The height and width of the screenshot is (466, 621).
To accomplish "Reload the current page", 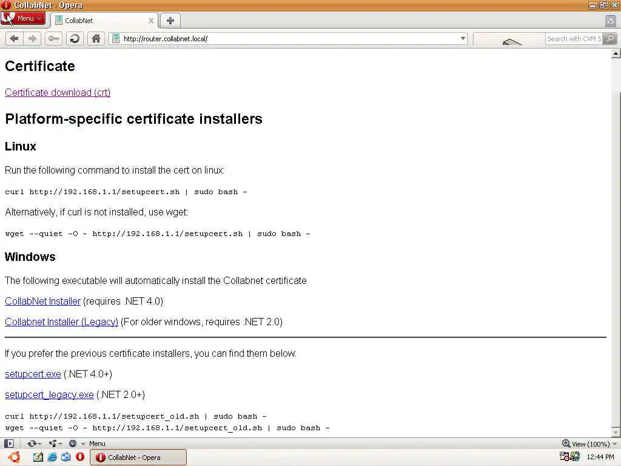I will pos(75,38).
